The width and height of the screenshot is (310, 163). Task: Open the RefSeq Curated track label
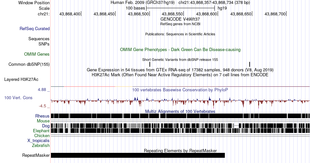point(34,28)
